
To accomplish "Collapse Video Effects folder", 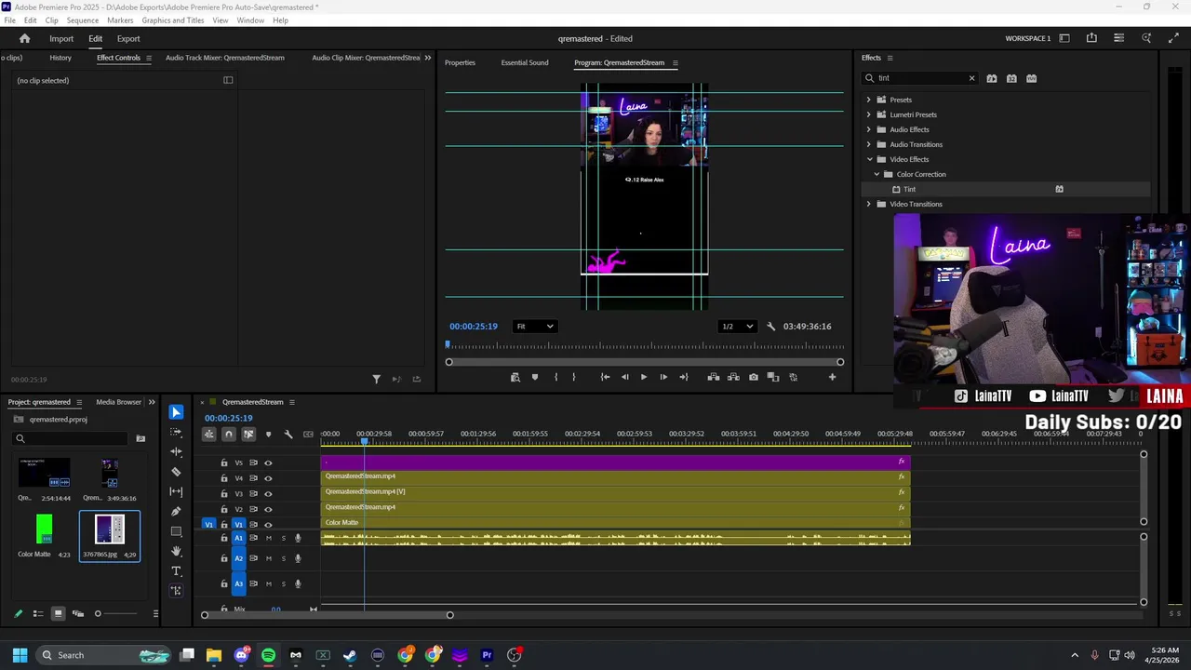I will click(x=869, y=159).
